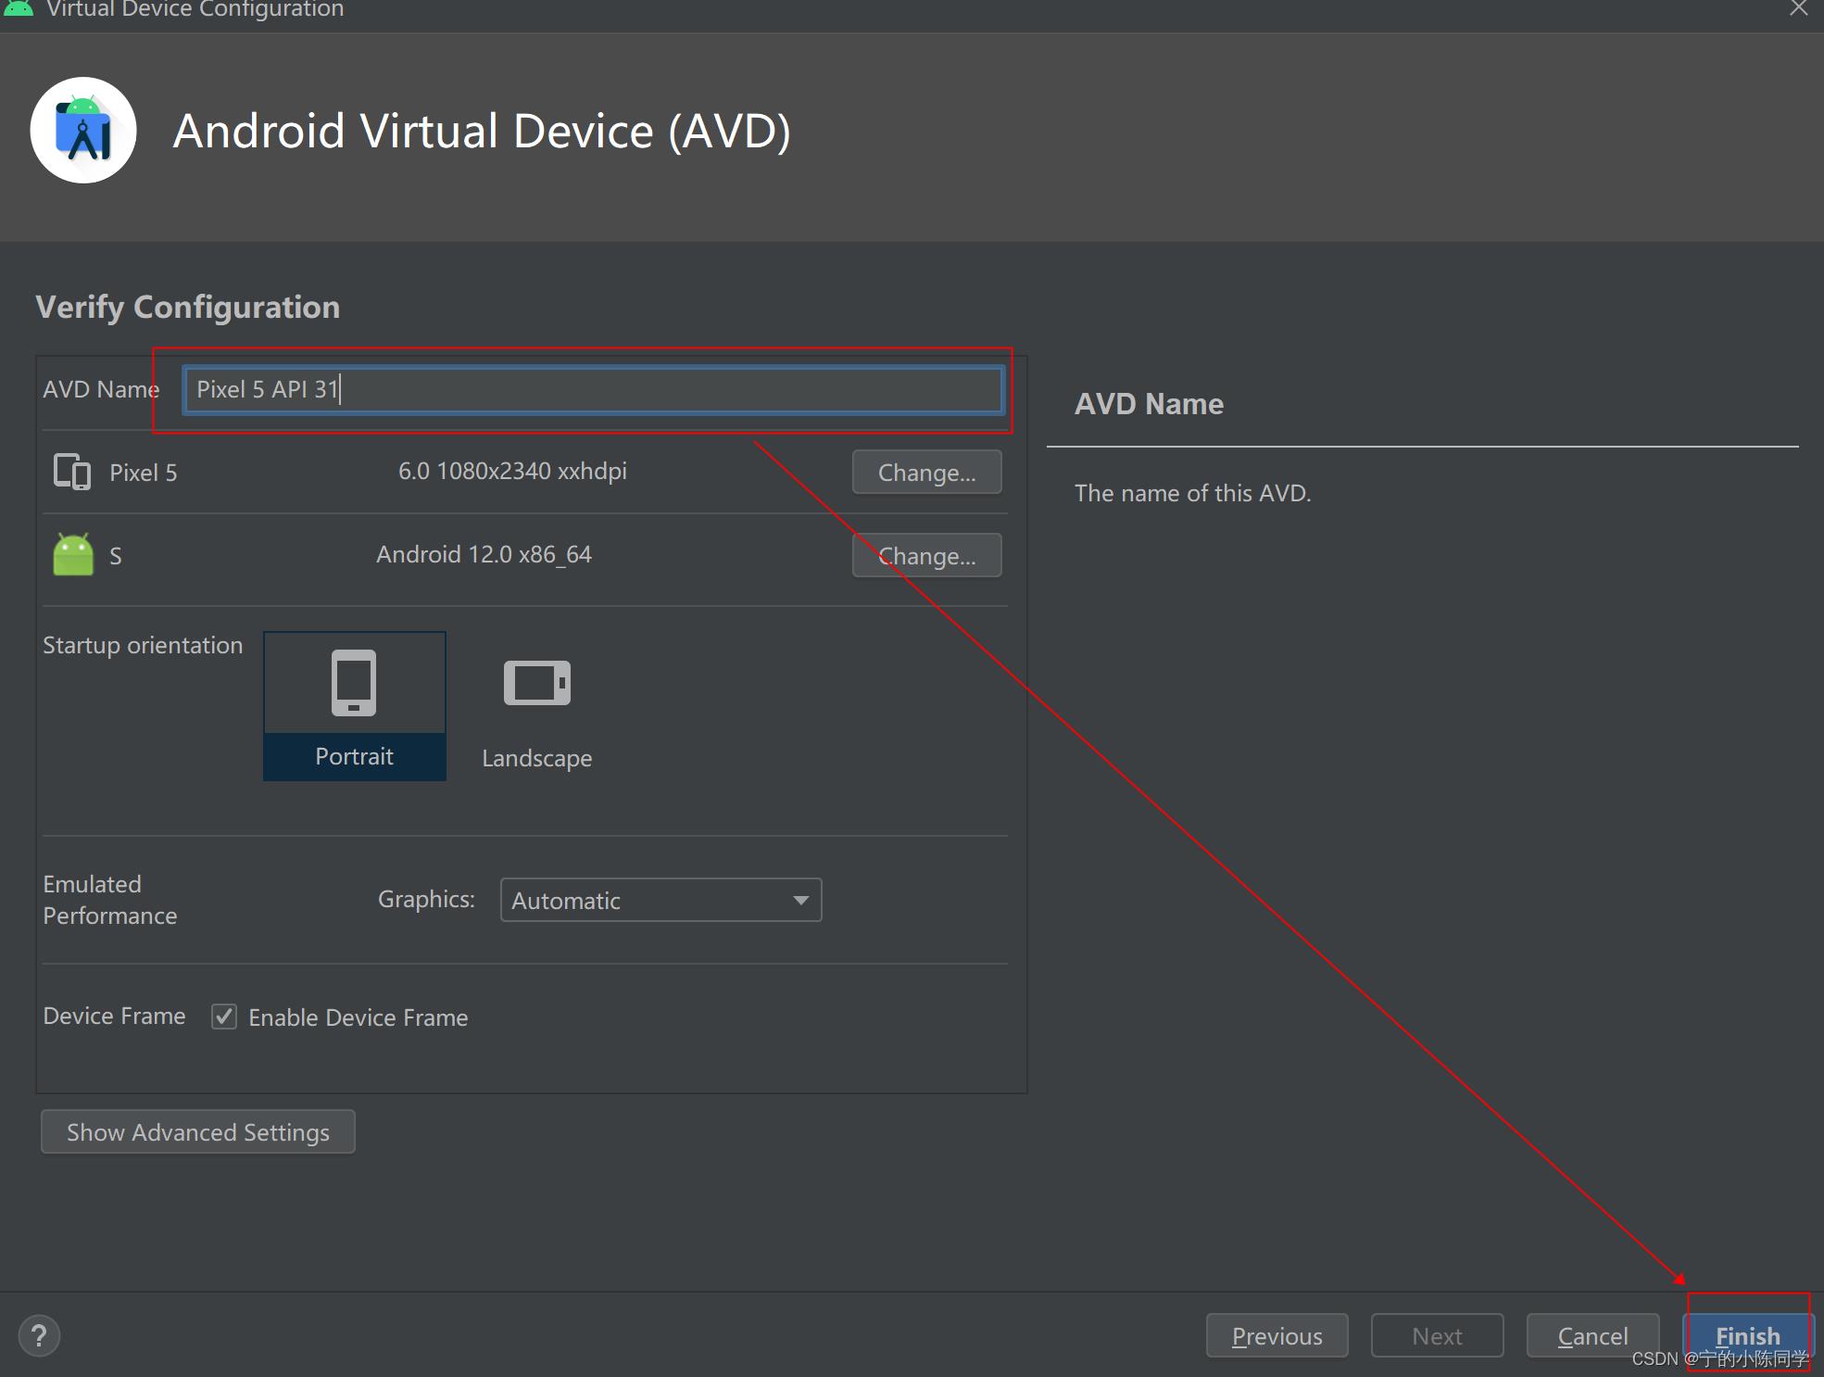Click Finish to create the AVD
This screenshot has width=1824, height=1377.
coord(1748,1336)
